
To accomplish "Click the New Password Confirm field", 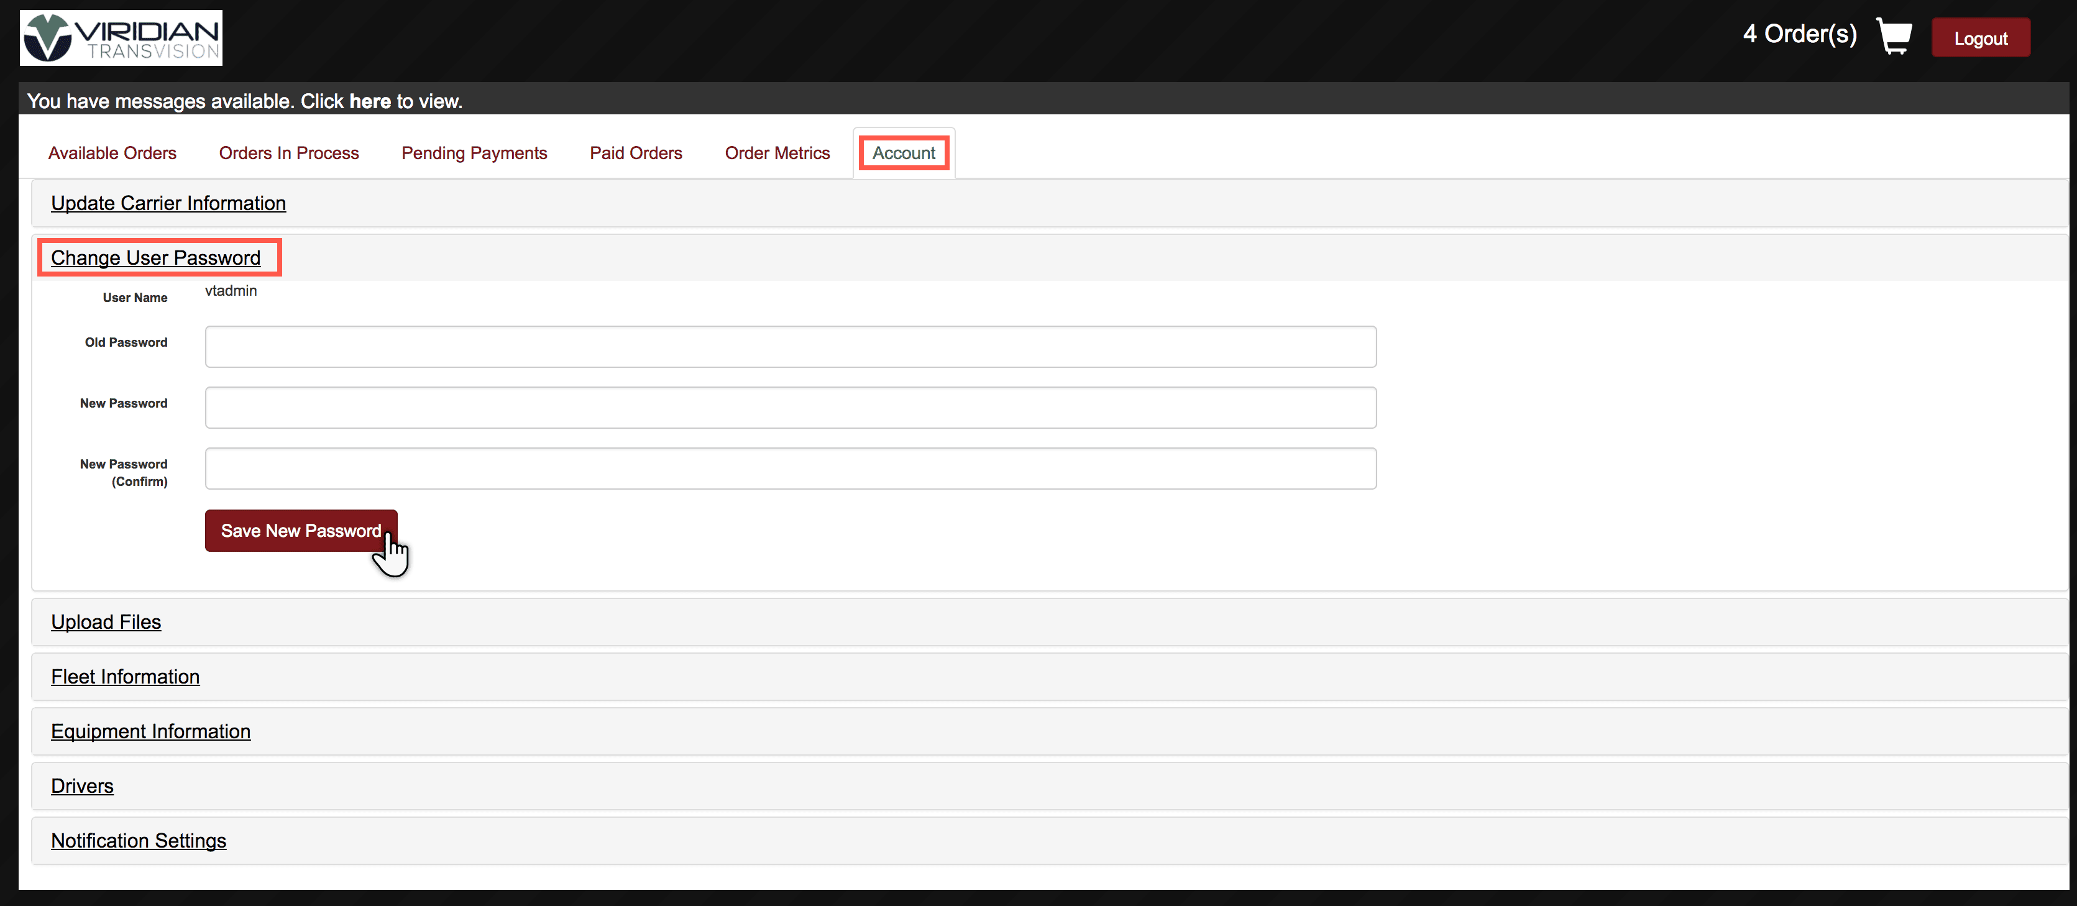I will [790, 469].
